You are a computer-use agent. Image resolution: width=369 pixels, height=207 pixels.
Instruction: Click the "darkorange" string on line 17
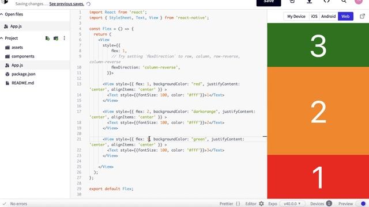pyautogui.click(x=204, y=112)
